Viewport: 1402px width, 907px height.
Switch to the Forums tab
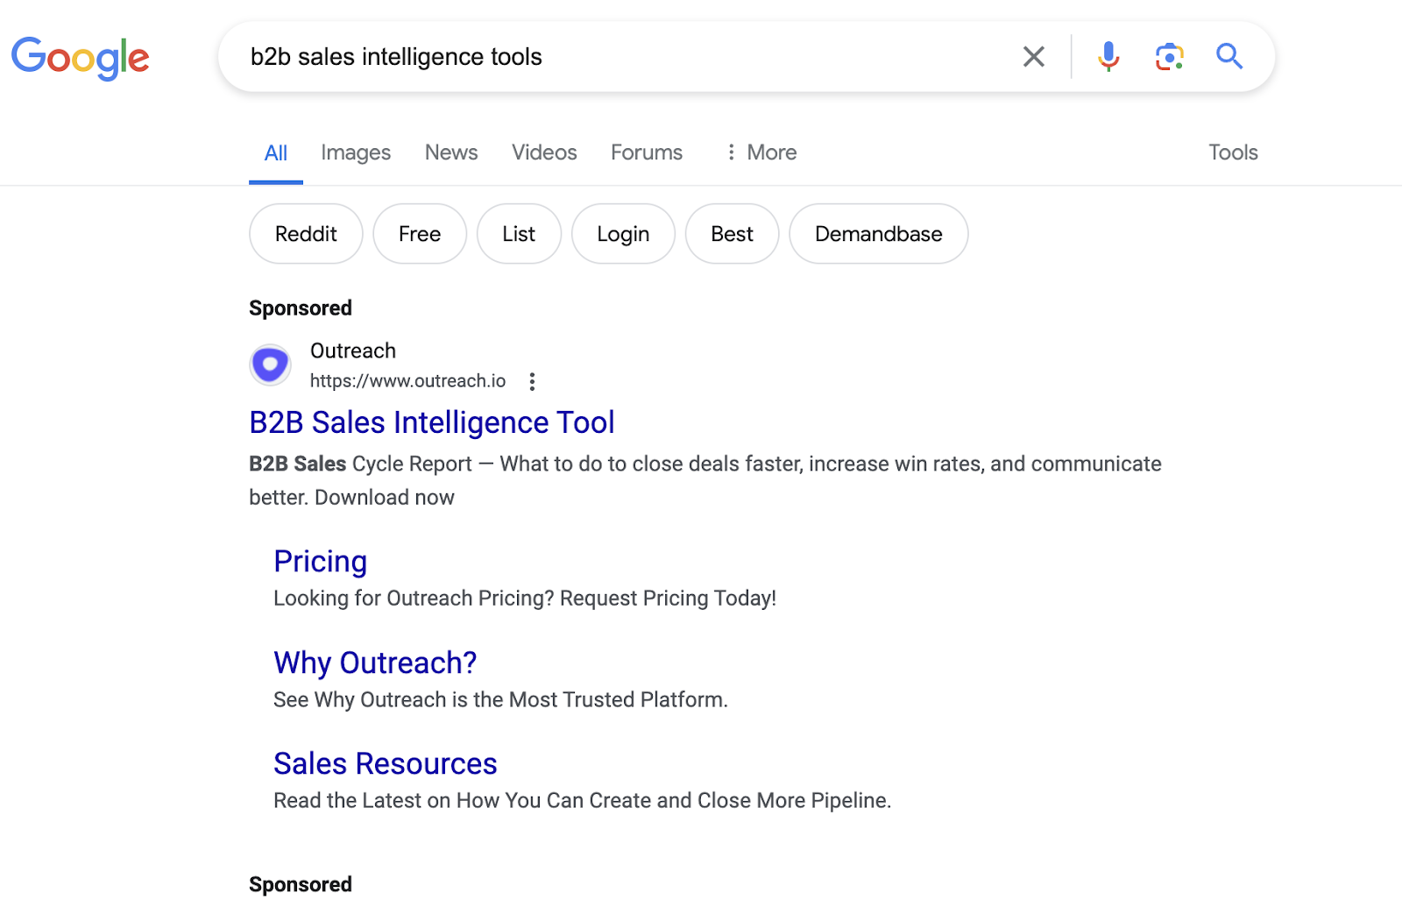coord(647,152)
